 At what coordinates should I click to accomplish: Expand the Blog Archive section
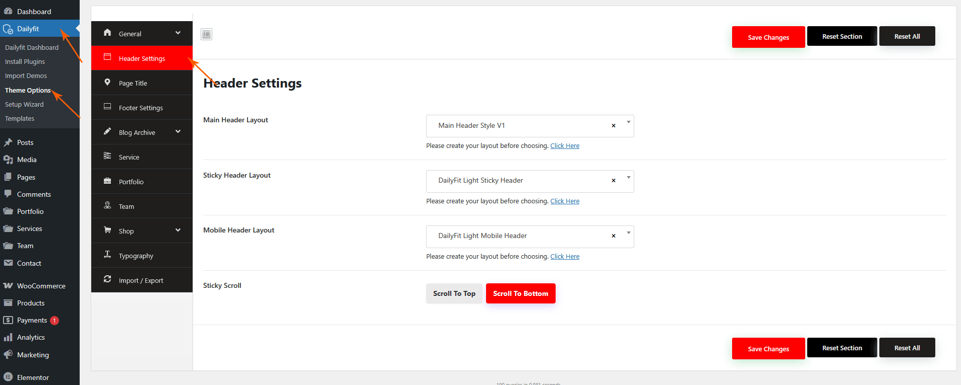178,132
